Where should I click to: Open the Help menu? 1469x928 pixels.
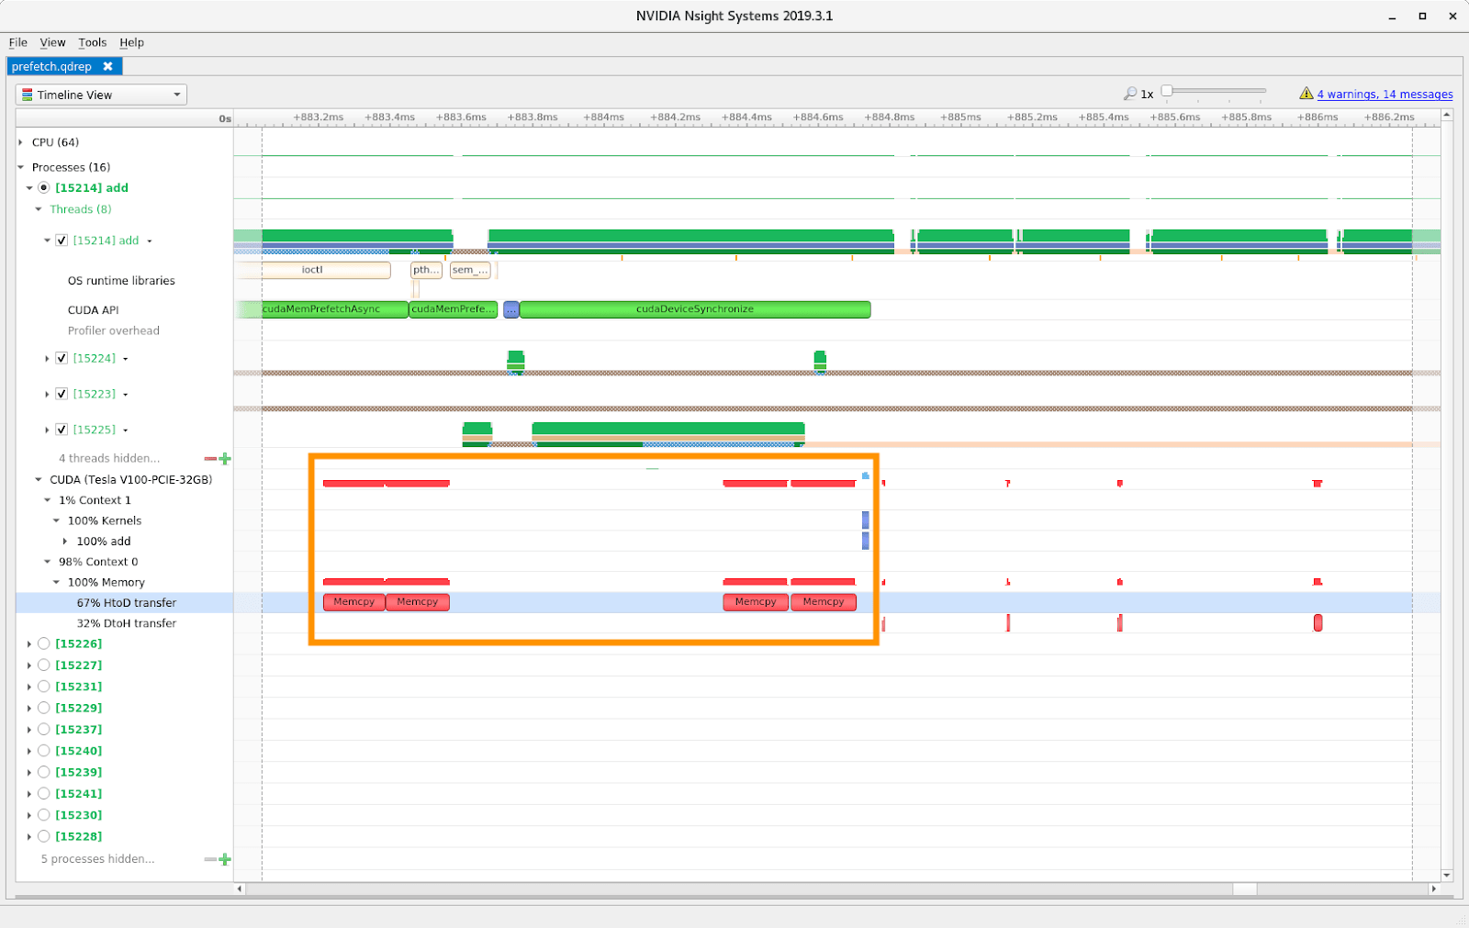coord(131,42)
